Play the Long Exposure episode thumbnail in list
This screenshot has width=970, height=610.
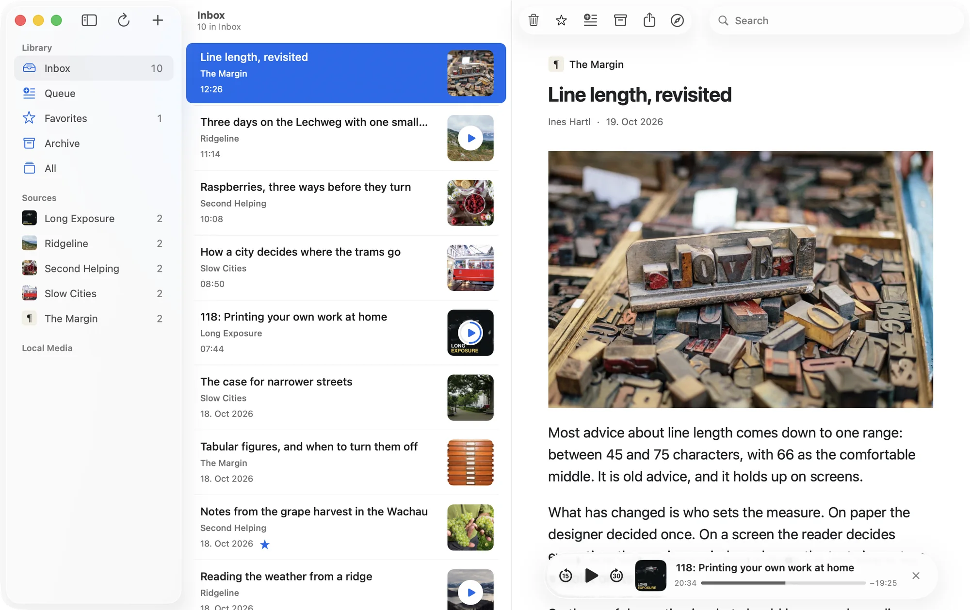470,333
